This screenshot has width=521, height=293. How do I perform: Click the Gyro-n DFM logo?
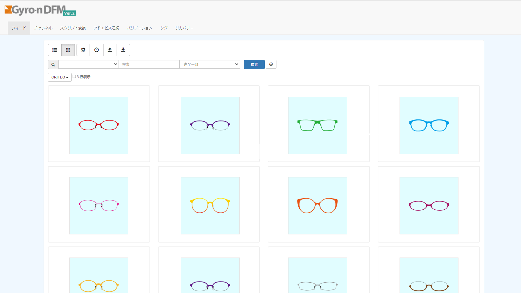tap(40, 10)
